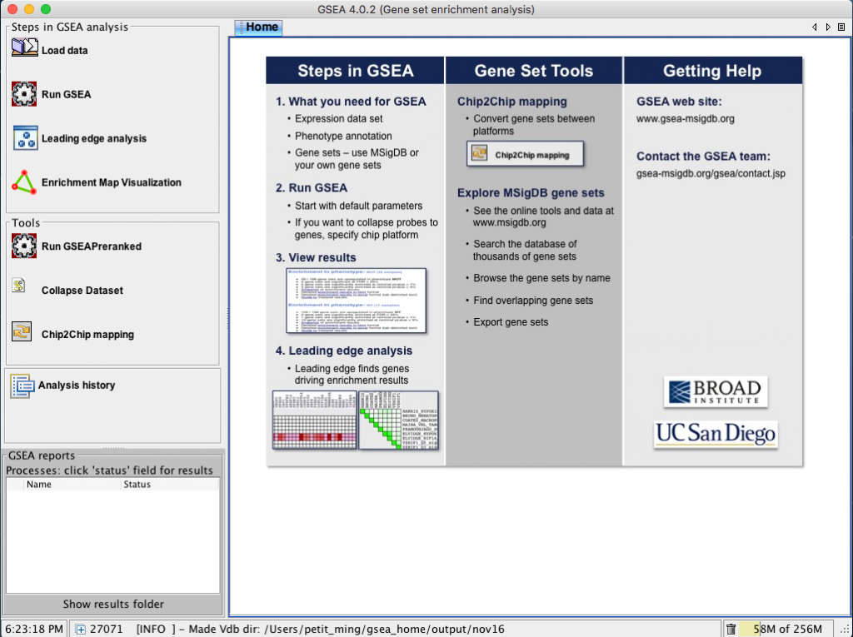Click the Chip2Chip mapping button in Gene Set Tools

pyautogui.click(x=525, y=154)
